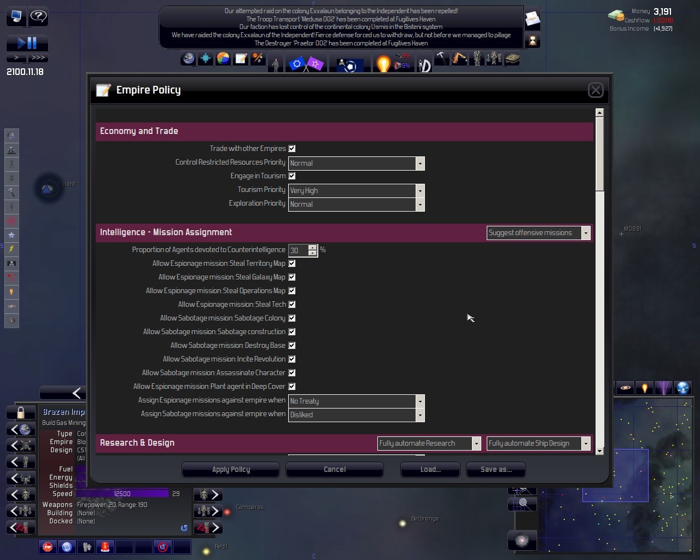Image resolution: width=700 pixels, height=560 pixels.
Task: Click the Apply Policy button
Action: click(231, 470)
